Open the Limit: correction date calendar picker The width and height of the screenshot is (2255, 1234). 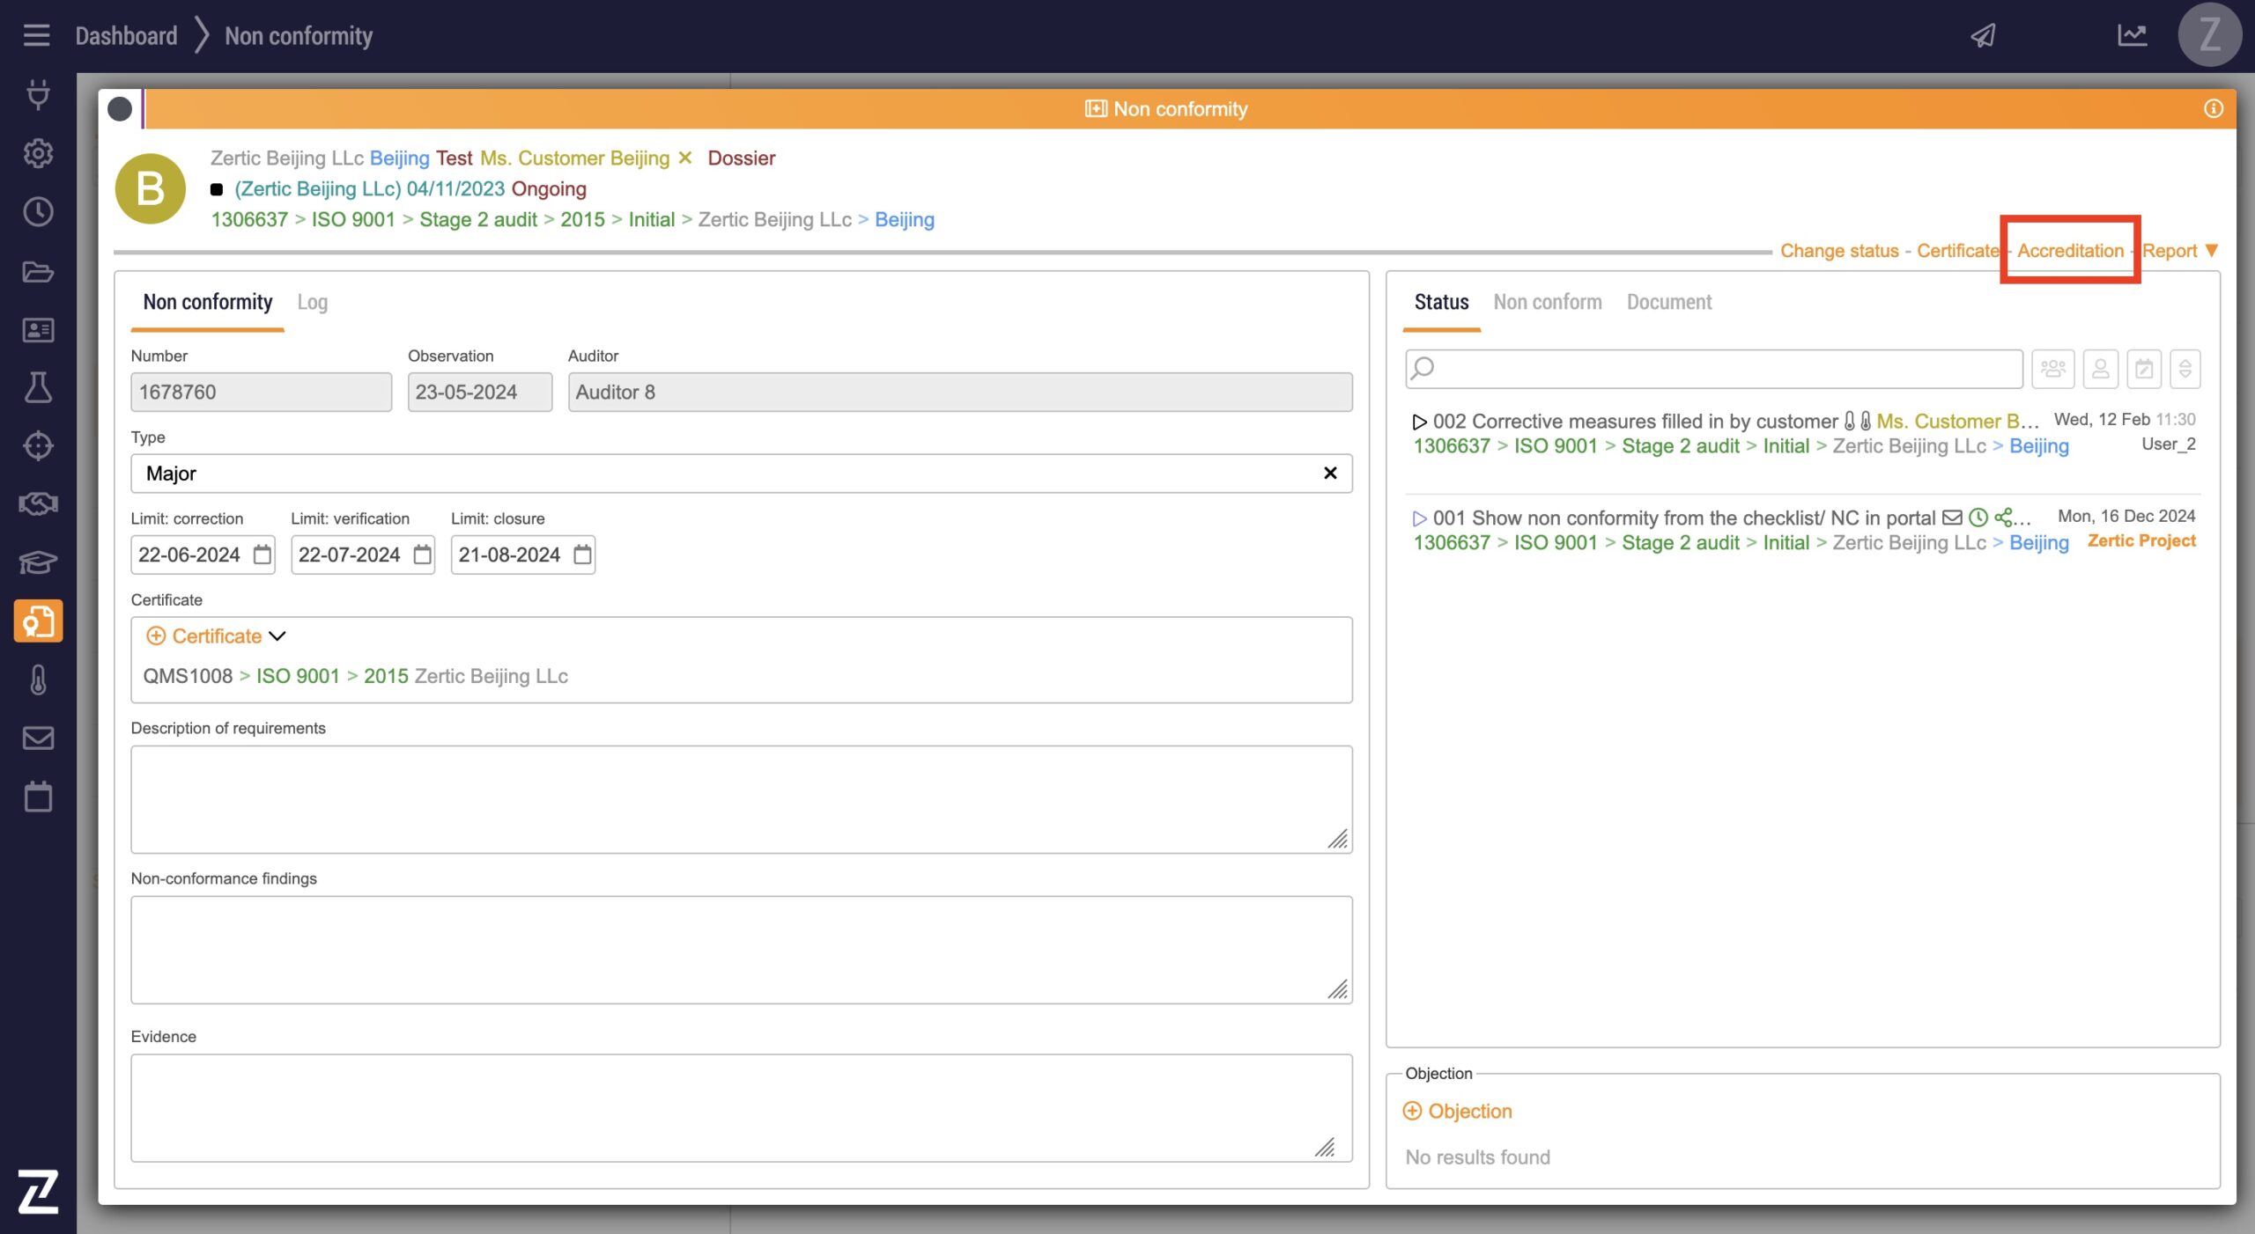tap(262, 555)
